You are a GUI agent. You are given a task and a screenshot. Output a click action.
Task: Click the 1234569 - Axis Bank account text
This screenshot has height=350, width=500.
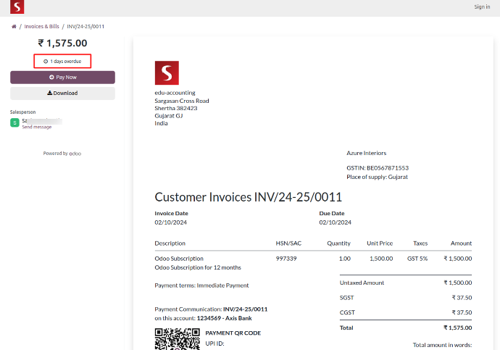click(x=224, y=318)
